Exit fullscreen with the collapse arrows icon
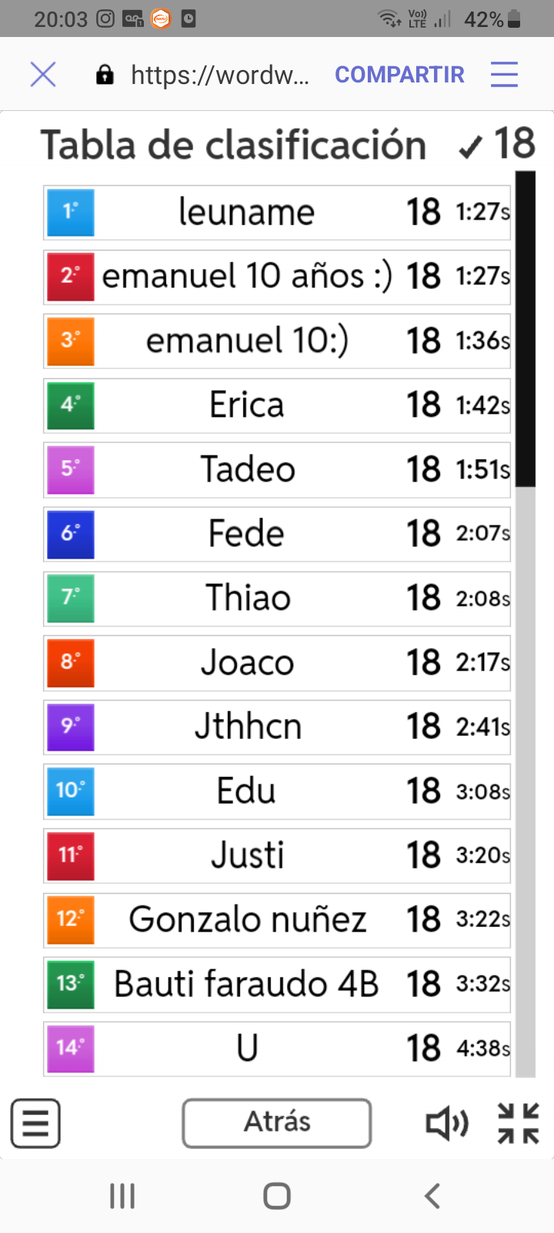554x1233 pixels. 518,1124
